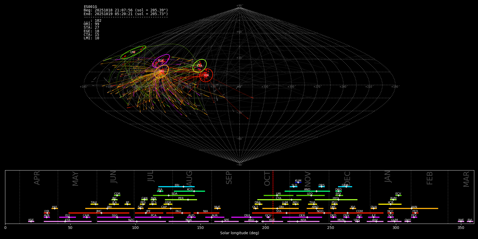Screen dimensions: 478x239
Task: Click the red JMC shower bar
Action: 99,213
